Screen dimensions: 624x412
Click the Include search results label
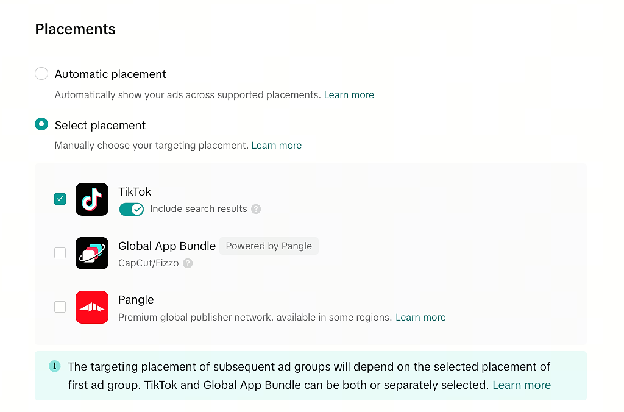tap(199, 209)
